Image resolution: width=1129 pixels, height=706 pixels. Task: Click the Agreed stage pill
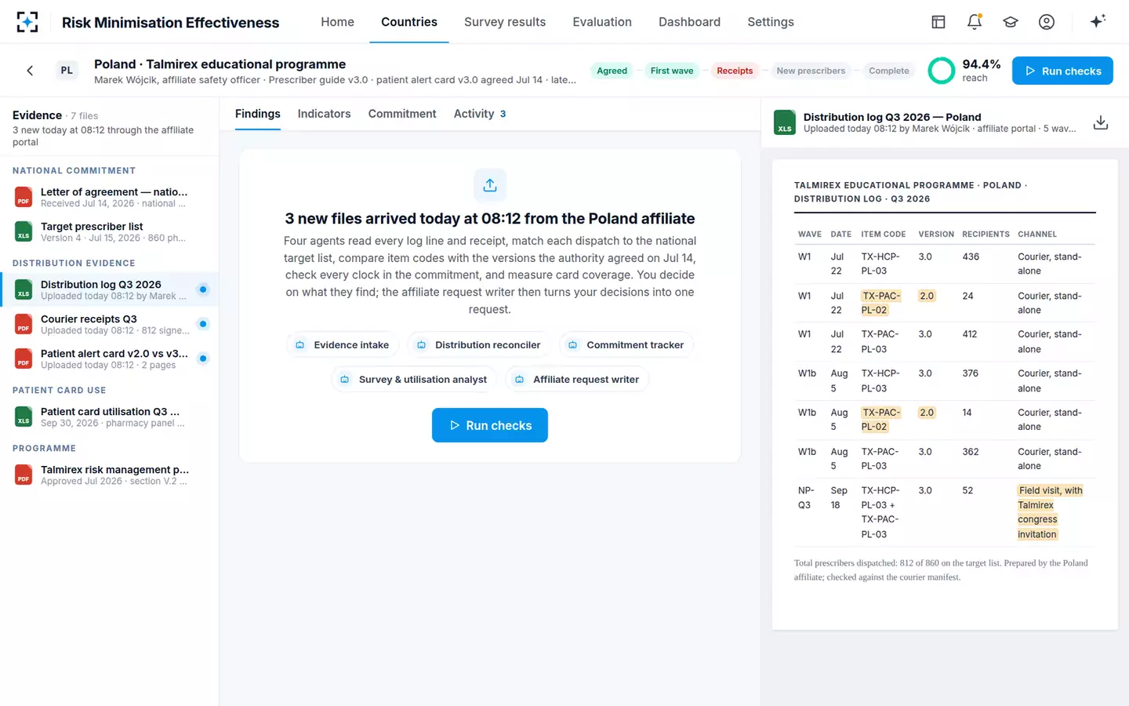click(612, 71)
